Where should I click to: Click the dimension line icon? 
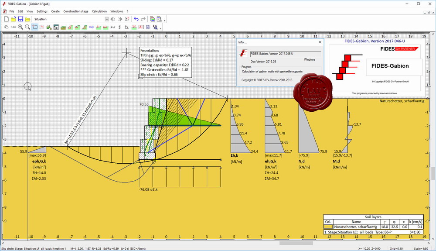coord(112,27)
